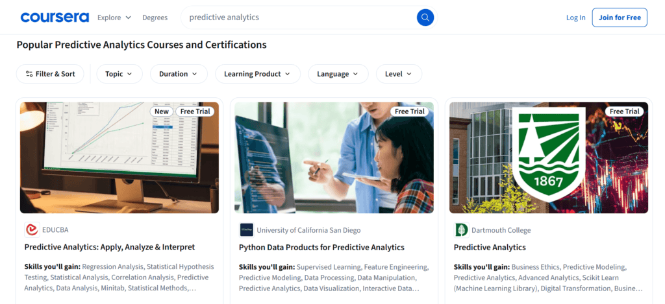Expand the Level filter dropdown

[x=399, y=74]
